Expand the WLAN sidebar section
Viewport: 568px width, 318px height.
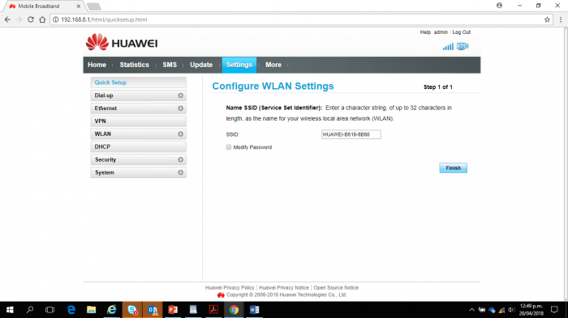point(139,134)
